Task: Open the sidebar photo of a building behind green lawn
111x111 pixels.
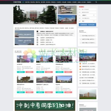Action: (x=88, y=94)
